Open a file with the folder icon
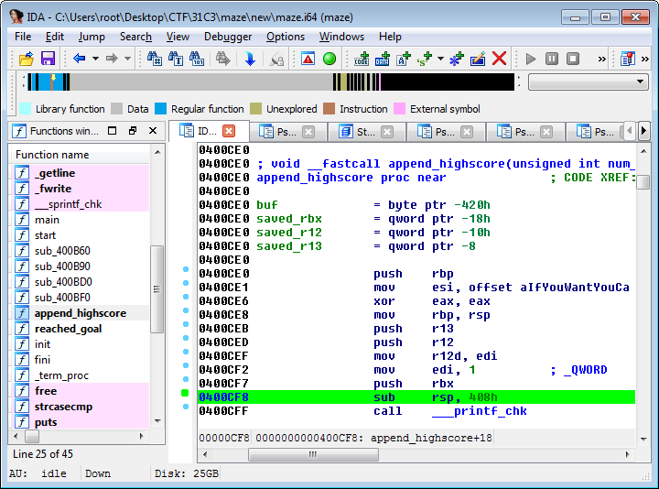The width and height of the screenshot is (659, 489). point(27,59)
